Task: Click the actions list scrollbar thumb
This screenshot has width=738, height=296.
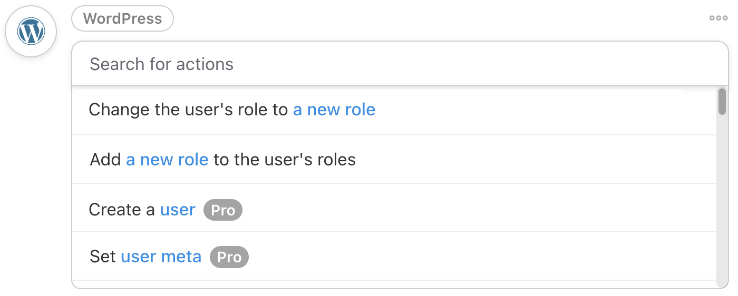Action: point(722,102)
